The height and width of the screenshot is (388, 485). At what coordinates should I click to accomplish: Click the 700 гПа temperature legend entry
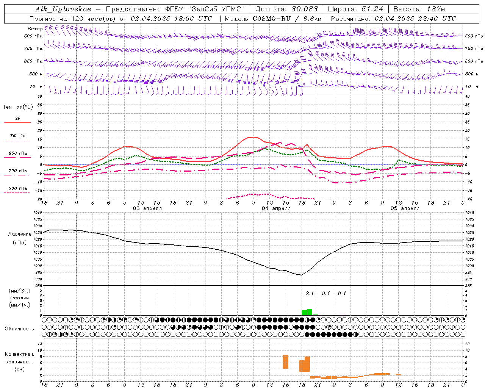click(x=17, y=171)
